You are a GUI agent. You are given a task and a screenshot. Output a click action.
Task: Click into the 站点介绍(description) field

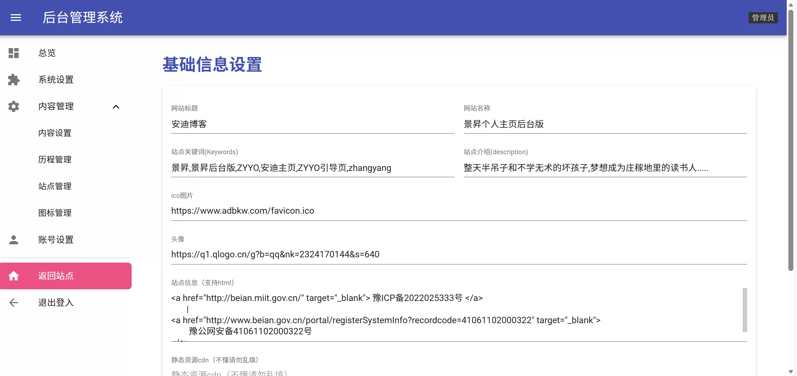pos(605,168)
